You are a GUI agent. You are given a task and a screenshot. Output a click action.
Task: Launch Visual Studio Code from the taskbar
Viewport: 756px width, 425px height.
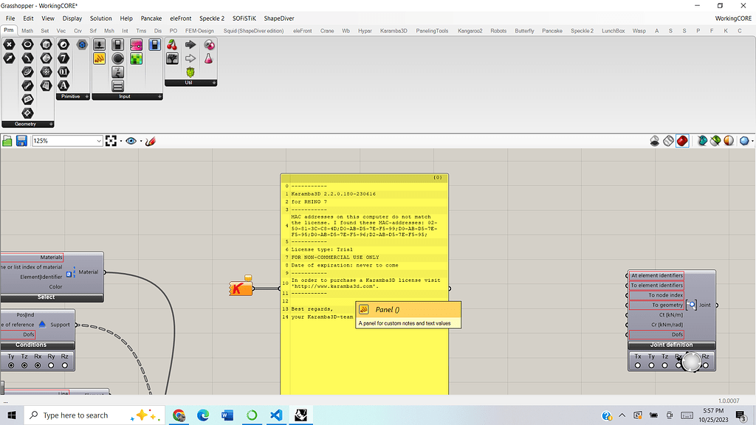tap(276, 415)
